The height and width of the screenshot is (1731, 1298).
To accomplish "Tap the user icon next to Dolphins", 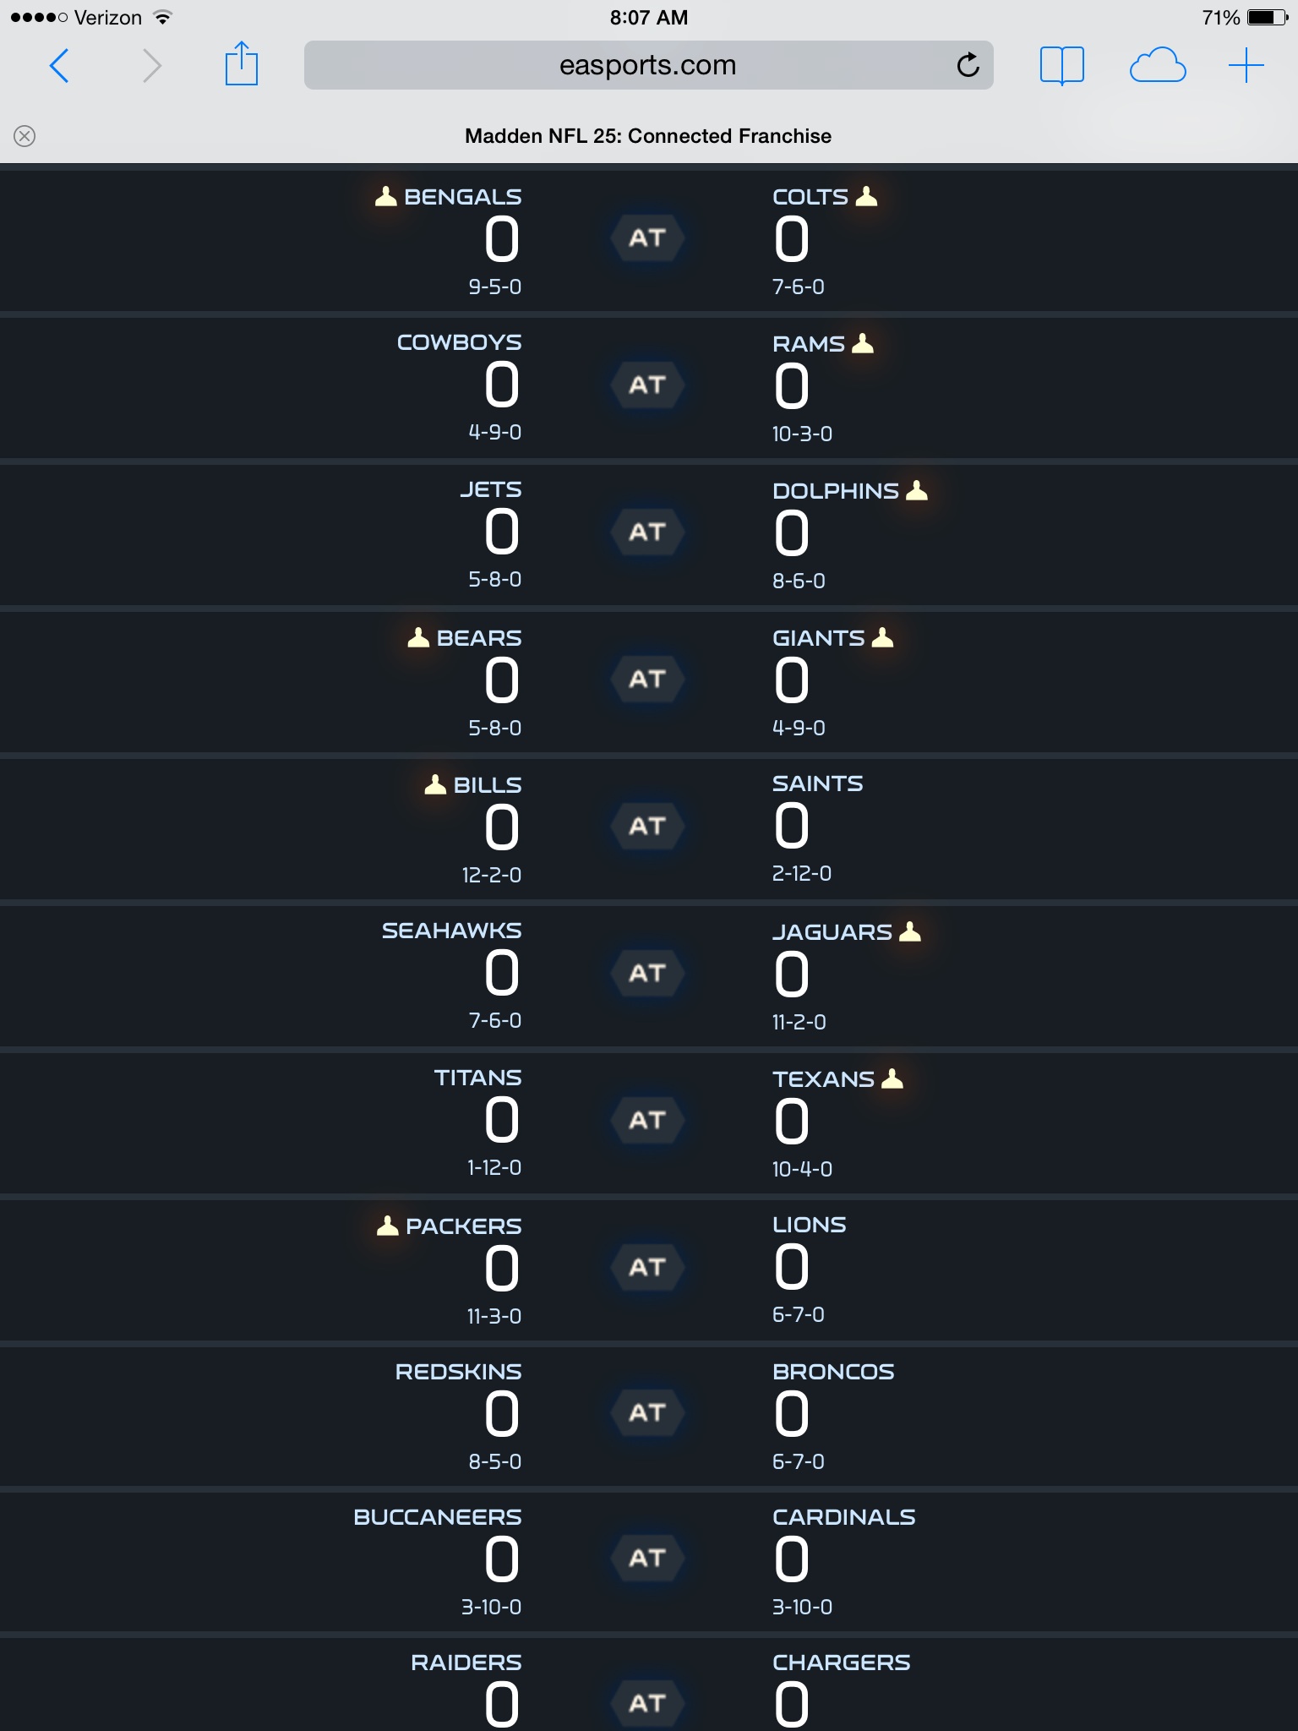I will (917, 491).
